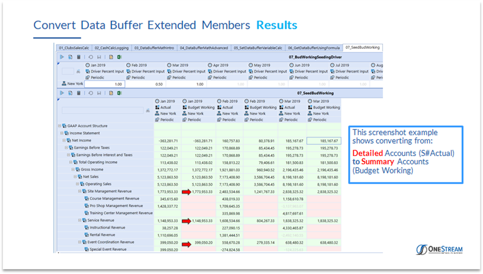The image size is (483, 274).
Task: Collapse Event Coordination Revenue node
Action: 80,242
